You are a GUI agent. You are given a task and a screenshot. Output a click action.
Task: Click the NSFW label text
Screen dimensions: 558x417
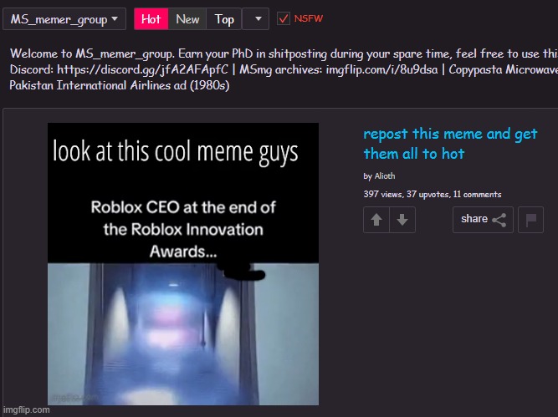click(309, 18)
